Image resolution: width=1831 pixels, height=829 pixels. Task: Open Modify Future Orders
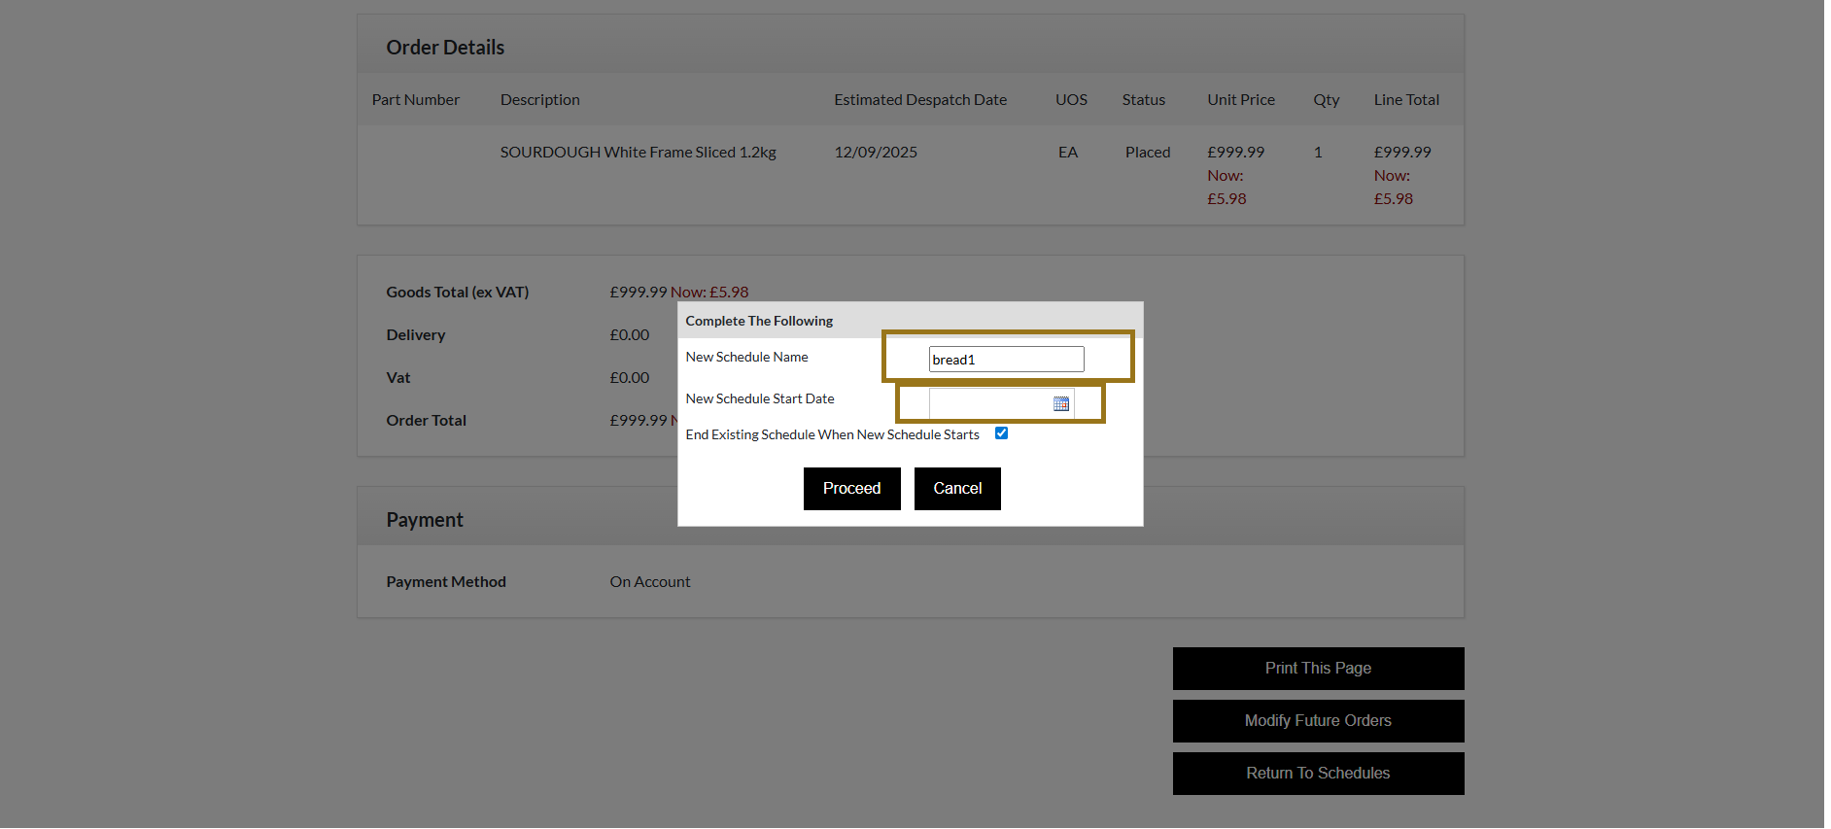coord(1318,720)
